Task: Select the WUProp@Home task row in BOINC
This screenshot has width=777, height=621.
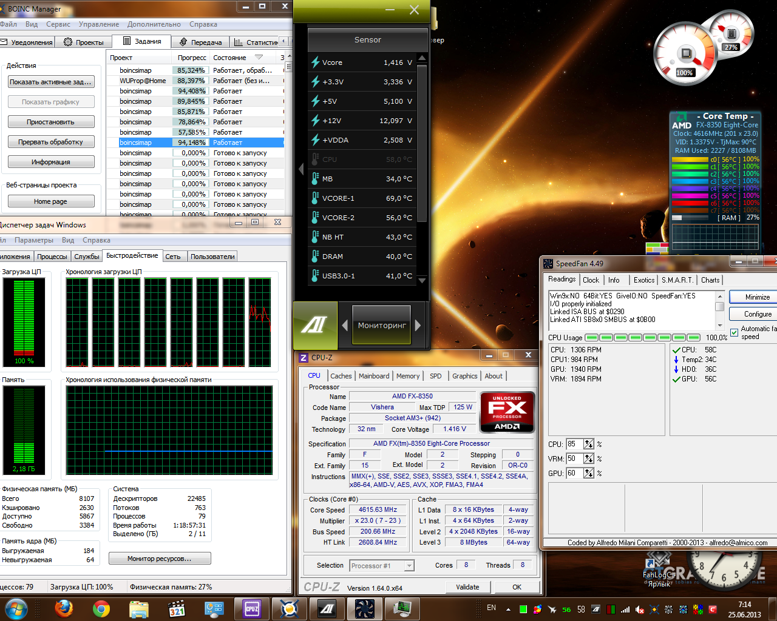Action: pyautogui.click(x=196, y=81)
